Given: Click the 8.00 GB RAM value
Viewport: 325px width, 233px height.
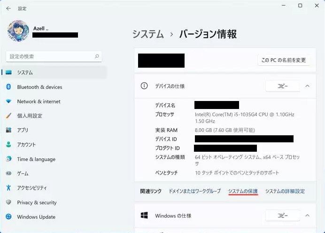Looking at the screenshot, I should coord(224,130).
